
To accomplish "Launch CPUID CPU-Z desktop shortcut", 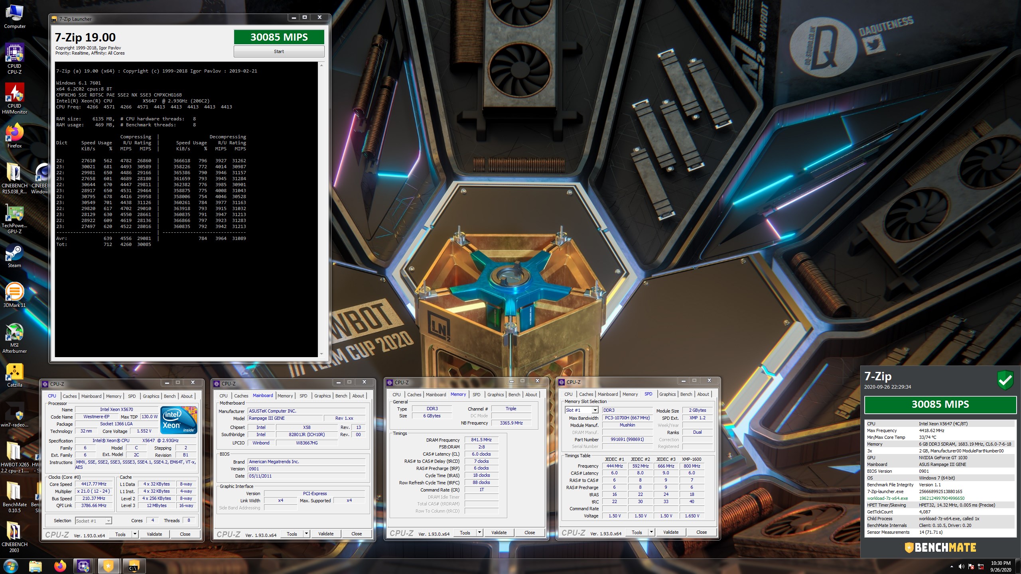I will tap(14, 59).
